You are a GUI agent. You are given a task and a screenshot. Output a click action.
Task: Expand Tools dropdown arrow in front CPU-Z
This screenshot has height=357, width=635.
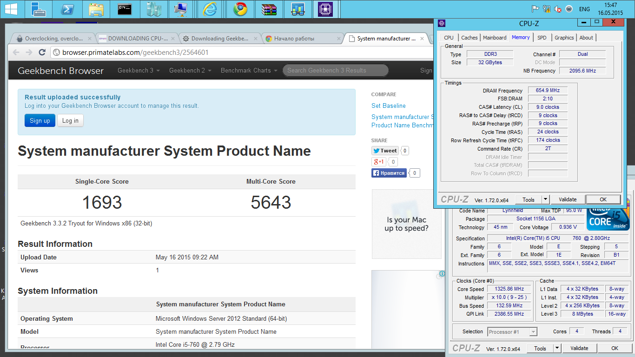click(545, 199)
